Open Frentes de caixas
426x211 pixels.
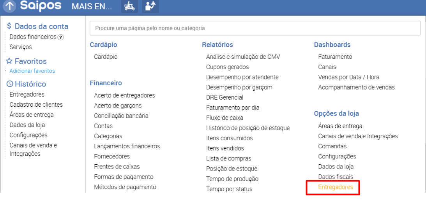coord(117,167)
